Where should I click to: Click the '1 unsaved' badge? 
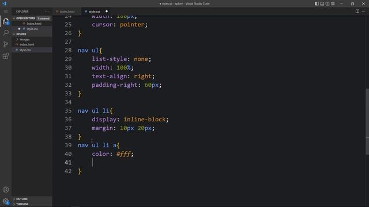pos(44,18)
